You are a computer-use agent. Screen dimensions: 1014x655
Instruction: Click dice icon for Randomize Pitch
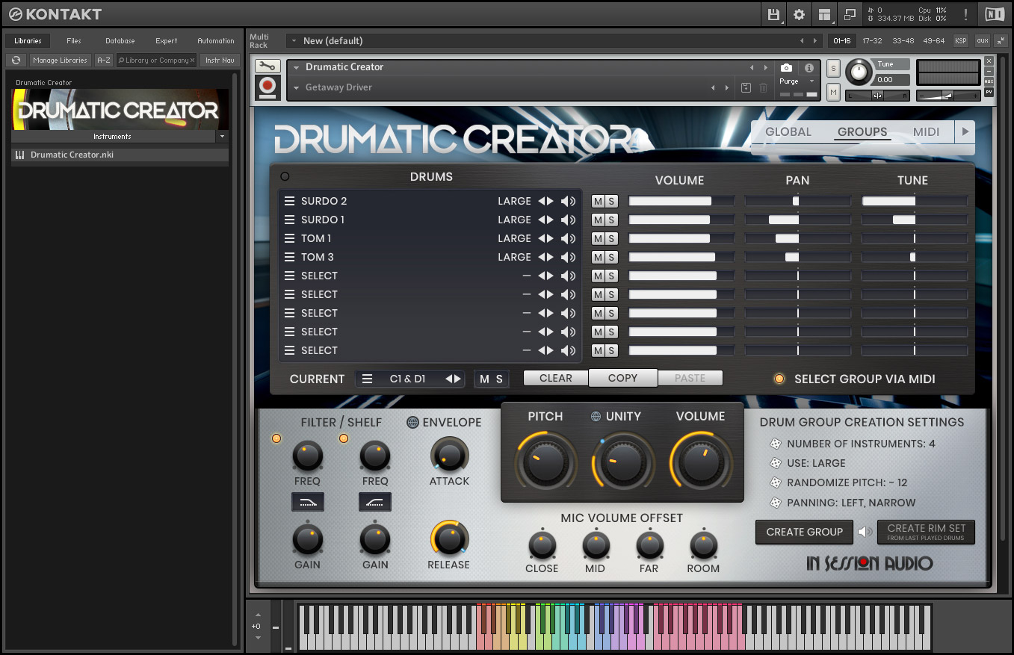pos(776,482)
